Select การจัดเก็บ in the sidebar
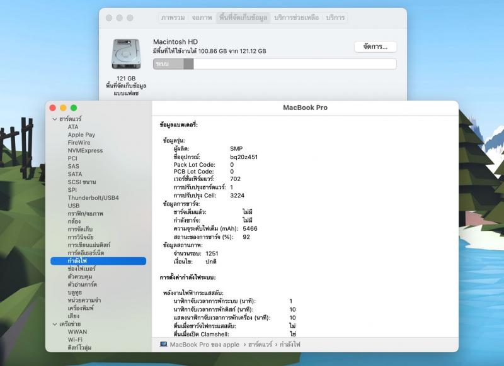Viewport: 504px width, 366px height. tap(80, 230)
